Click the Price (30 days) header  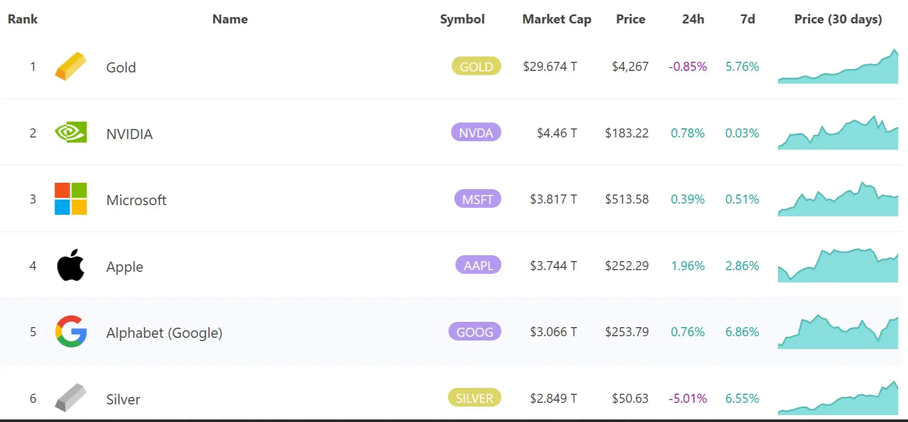point(838,19)
